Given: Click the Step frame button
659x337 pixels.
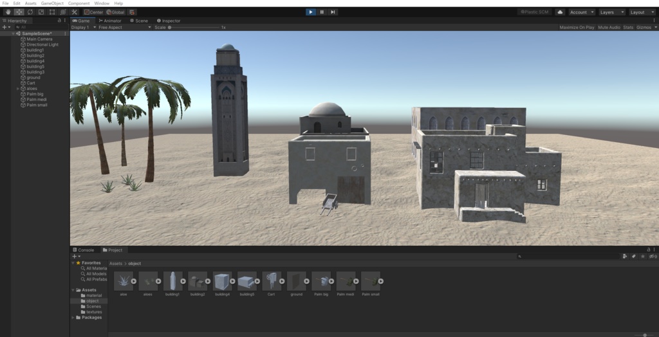Looking at the screenshot, I should [333, 12].
